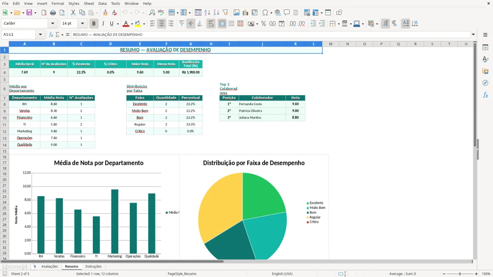
Task: Open the font color dropdown arrow
Action: pyautogui.click(x=132, y=24)
